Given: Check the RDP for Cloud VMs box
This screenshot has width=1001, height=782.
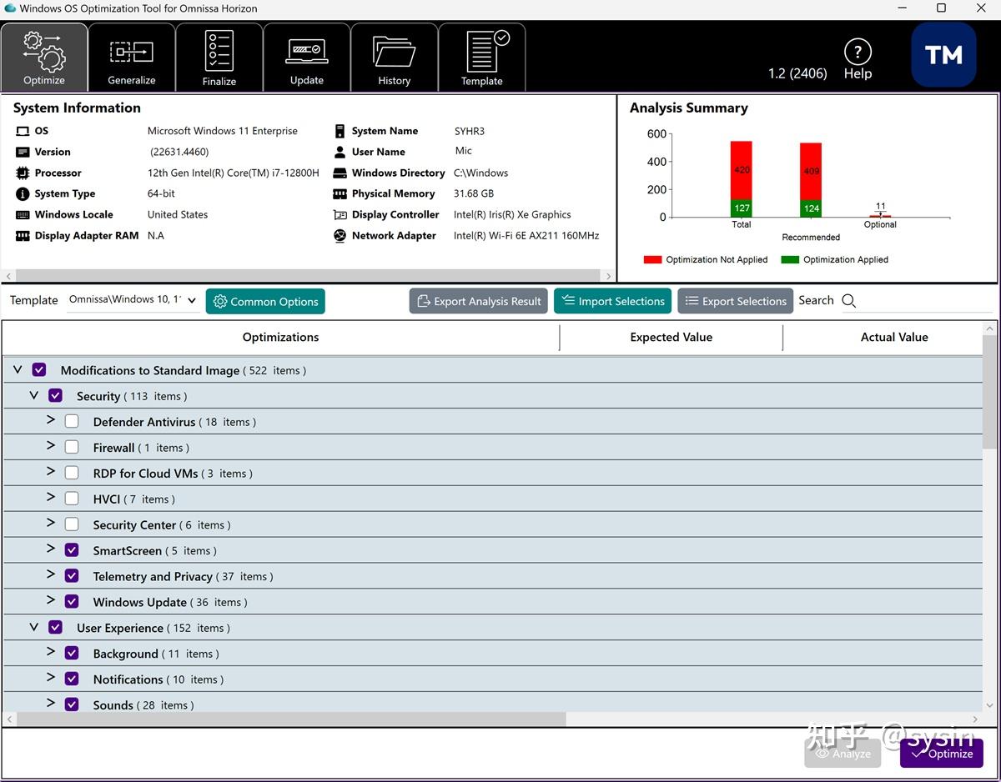Looking at the screenshot, I should (72, 473).
